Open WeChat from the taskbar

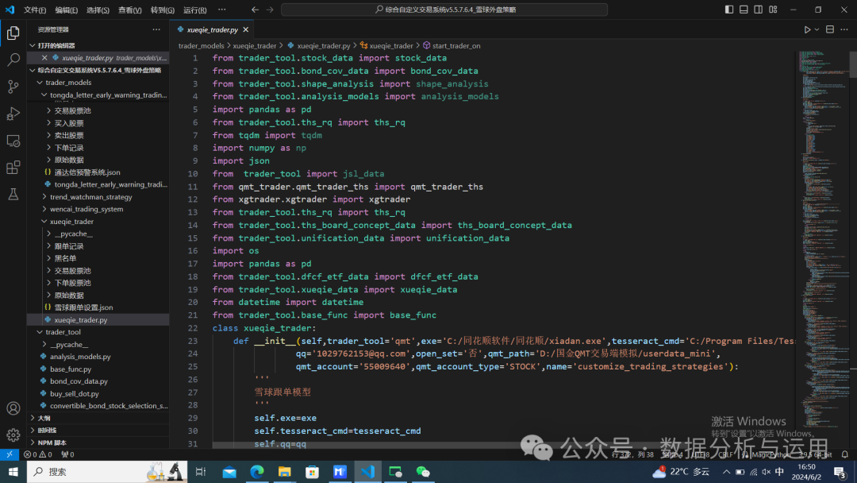tap(423, 472)
